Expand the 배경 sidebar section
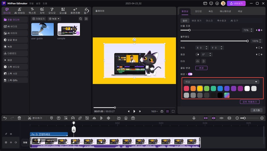 pyautogui.click(x=15, y=60)
